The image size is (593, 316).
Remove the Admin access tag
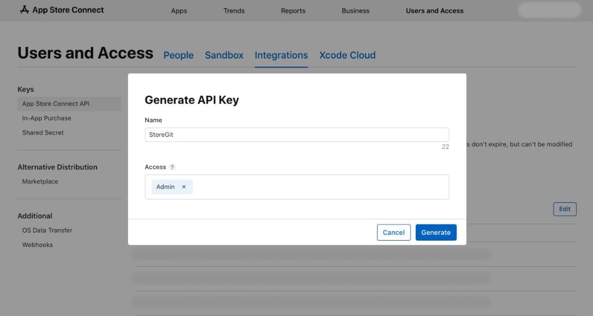point(184,187)
